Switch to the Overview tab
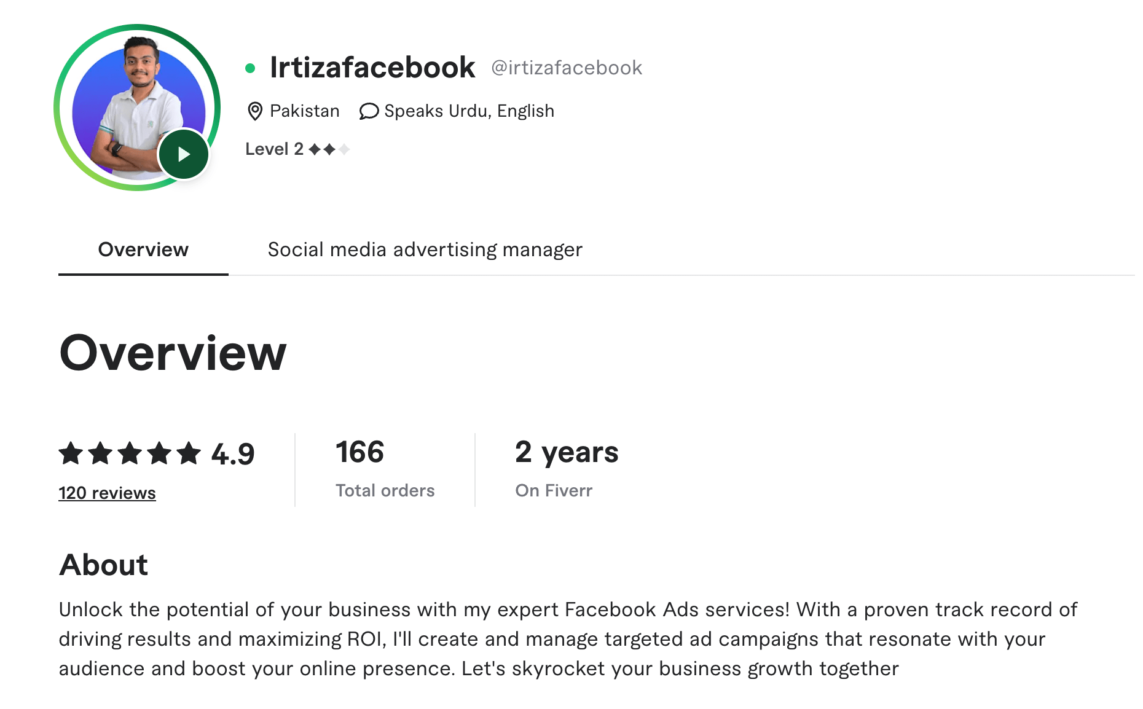The width and height of the screenshot is (1143, 709). click(143, 250)
